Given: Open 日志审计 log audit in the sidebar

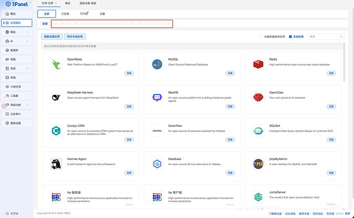Looking at the screenshot, I should click(x=16, y=114).
